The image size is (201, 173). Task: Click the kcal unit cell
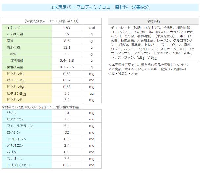[91, 28]
